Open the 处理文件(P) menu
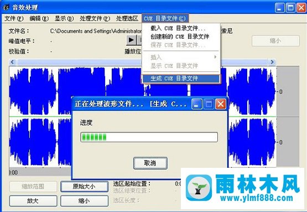Image resolution: width=307 pixels, height=212 pixels. coord(95,19)
